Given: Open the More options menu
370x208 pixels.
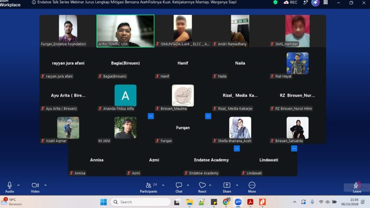Looking at the screenshot, I should (x=252, y=187).
